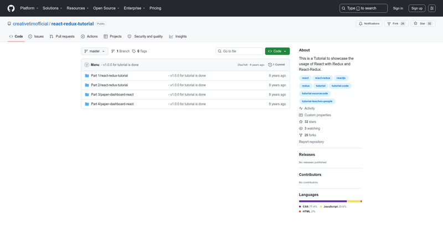This screenshot has height=249, width=443.
Task: Open creativetimofficial owner link
Action: coord(30,24)
